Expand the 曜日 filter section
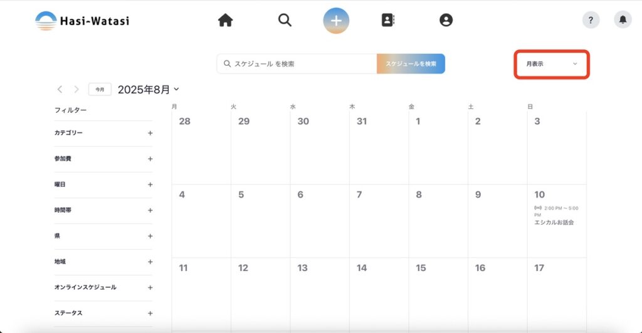Image resolution: width=642 pixels, height=333 pixels. [150, 185]
